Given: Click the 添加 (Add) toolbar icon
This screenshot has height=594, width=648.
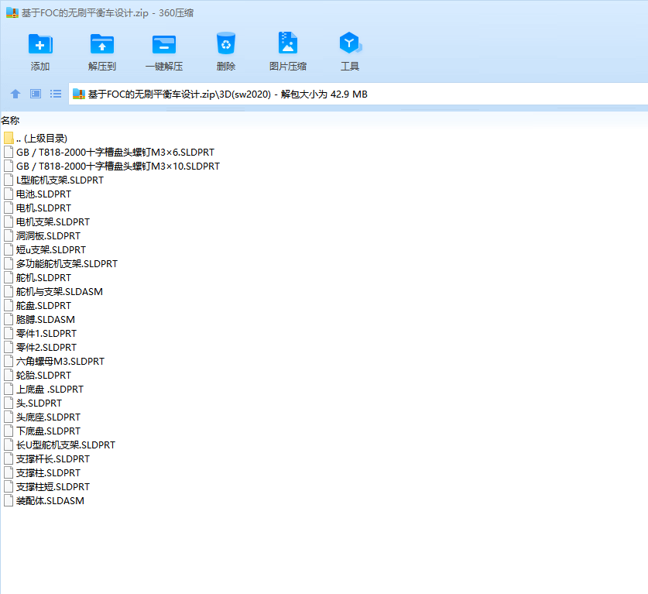Looking at the screenshot, I should pyautogui.click(x=40, y=44).
